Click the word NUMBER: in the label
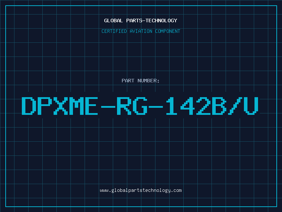 click(148, 81)
